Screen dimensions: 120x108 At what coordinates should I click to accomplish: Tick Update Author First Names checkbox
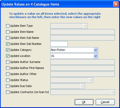pyautogui.click(x=8, y=68)
